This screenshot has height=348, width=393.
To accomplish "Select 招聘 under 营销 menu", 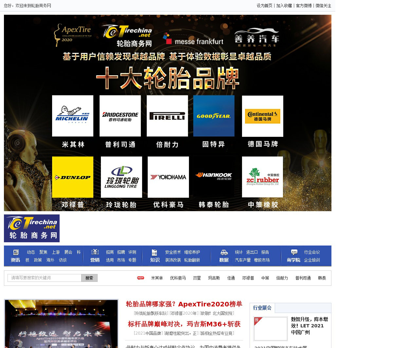I will pos(121,252).
